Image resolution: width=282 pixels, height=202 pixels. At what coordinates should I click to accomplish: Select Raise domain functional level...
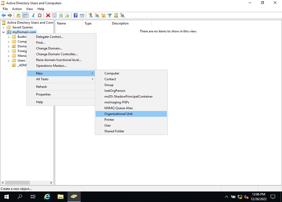point(61,60)
